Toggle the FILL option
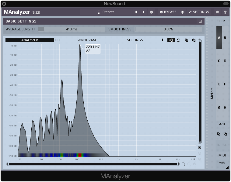Viewport: 231px width, 182px height. (58, 40)
